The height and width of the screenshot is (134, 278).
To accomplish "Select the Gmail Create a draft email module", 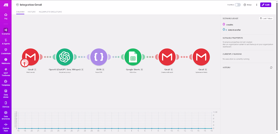I will [x=167, y=57].
